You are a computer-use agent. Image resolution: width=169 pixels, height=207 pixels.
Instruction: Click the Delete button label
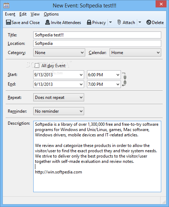coord(158,23)
